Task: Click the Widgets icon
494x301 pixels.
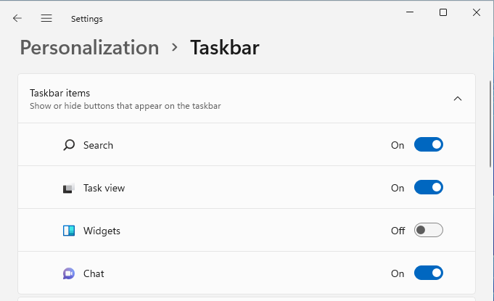Action: click(69, 231)
